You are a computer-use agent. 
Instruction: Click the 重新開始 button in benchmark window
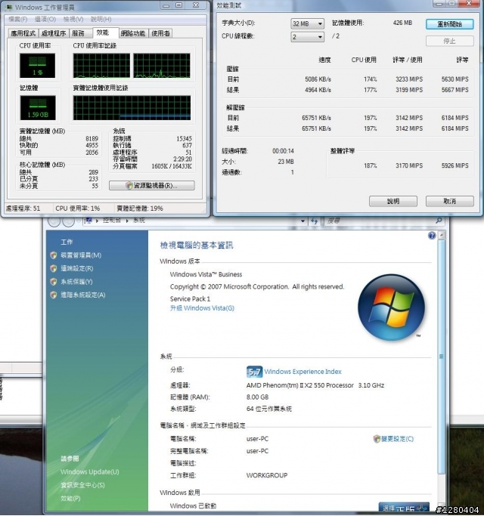[450, 24]
